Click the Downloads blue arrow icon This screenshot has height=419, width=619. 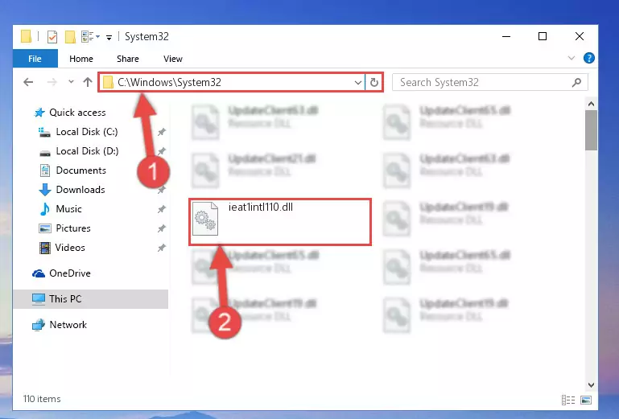45,190
